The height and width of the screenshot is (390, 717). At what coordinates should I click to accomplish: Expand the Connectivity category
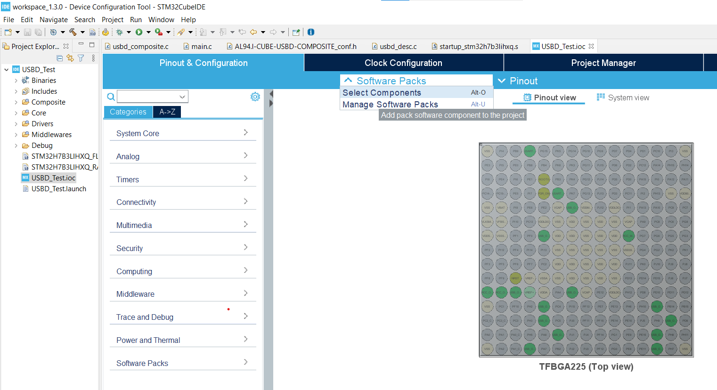tap(183, 202)
